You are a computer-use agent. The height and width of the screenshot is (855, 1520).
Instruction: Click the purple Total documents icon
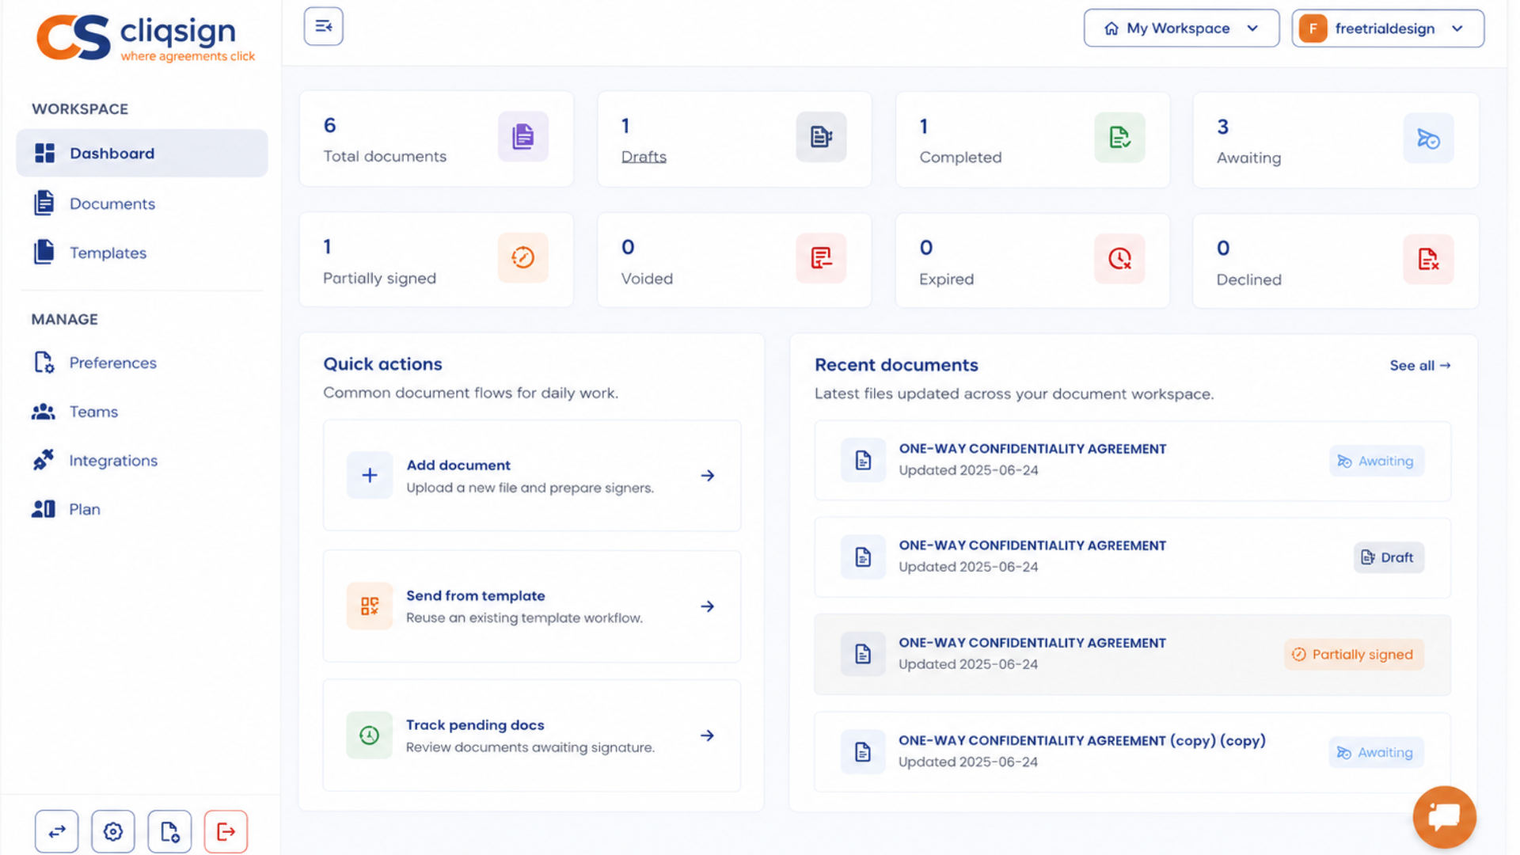click(x=522, y=136)
